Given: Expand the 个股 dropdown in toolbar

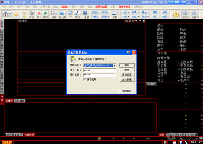Looking at the screenshot, I should [129, 17].
